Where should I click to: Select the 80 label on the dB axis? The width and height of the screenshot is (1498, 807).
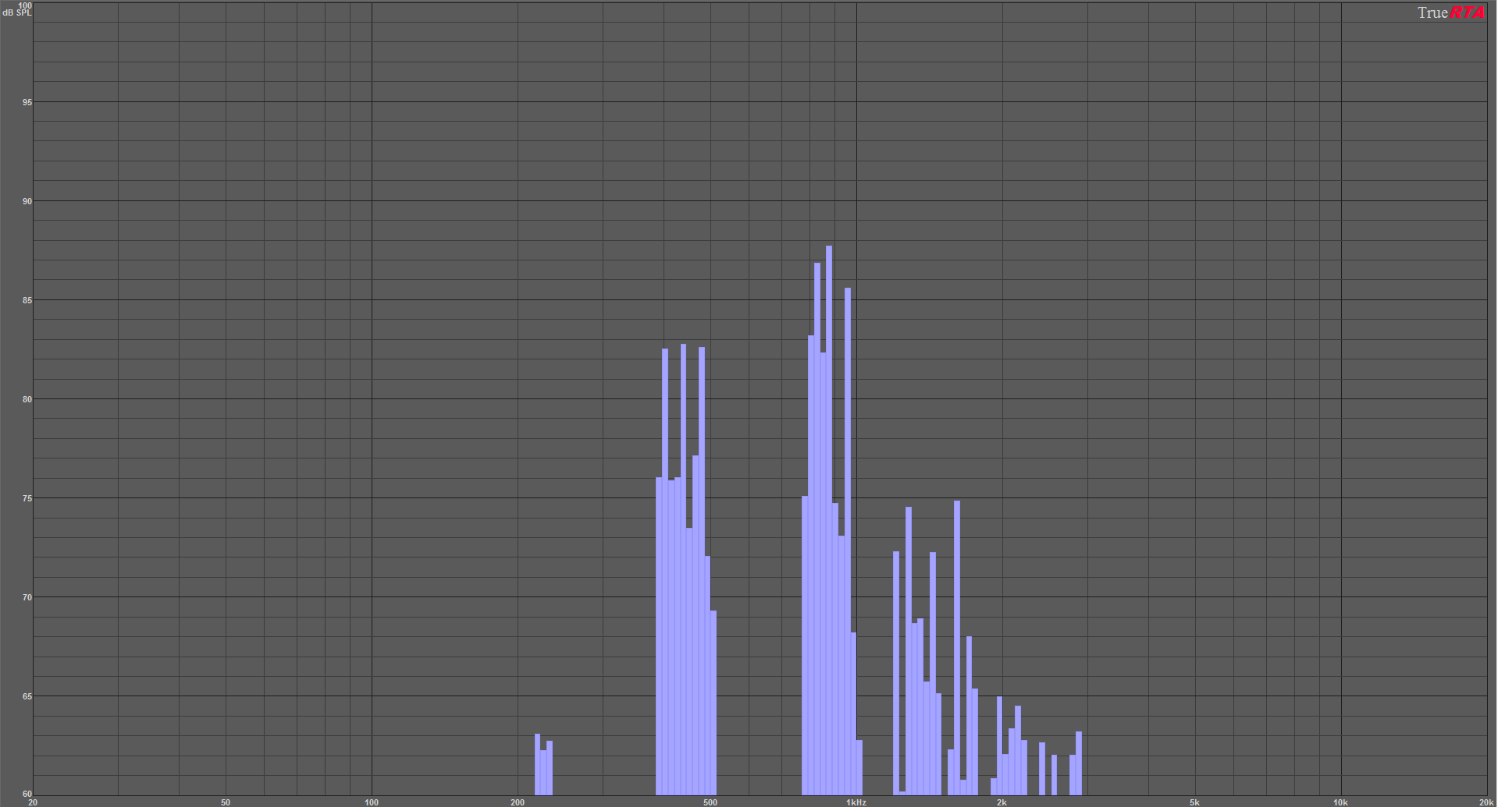pos(27,399)
